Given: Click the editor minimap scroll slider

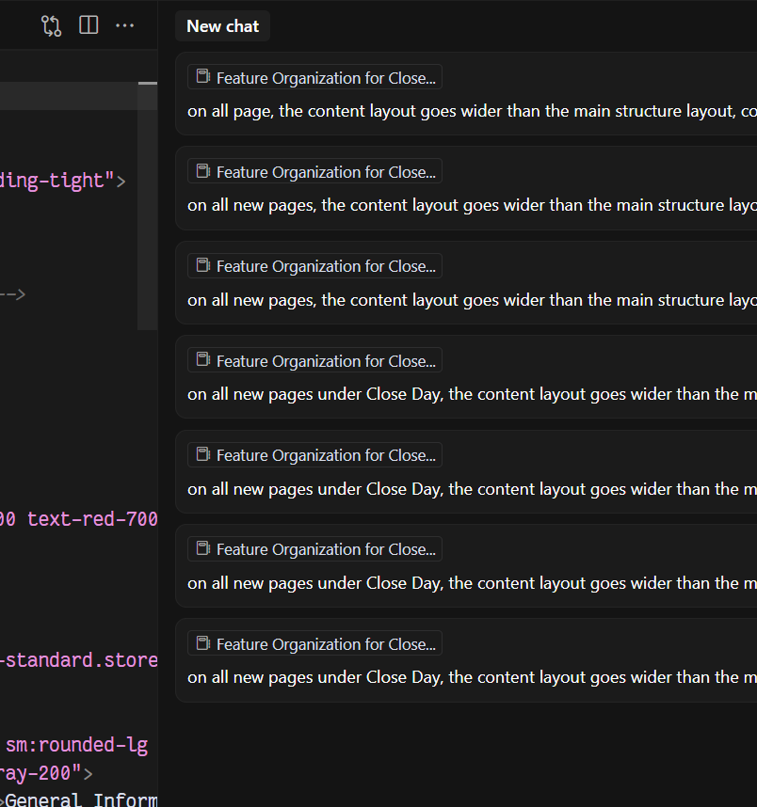Looking at the screenshot, I should [x=148, y=206].
